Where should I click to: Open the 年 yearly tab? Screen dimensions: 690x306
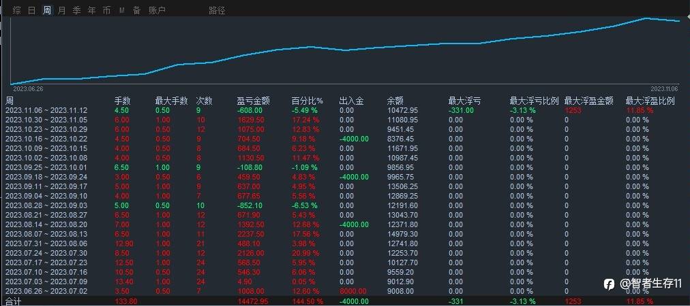pyautogui.click(x=91, y=10)
